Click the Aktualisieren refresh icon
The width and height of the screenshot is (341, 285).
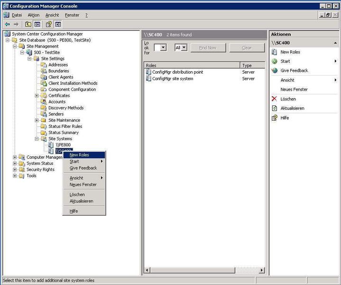[x=275, y=108]
